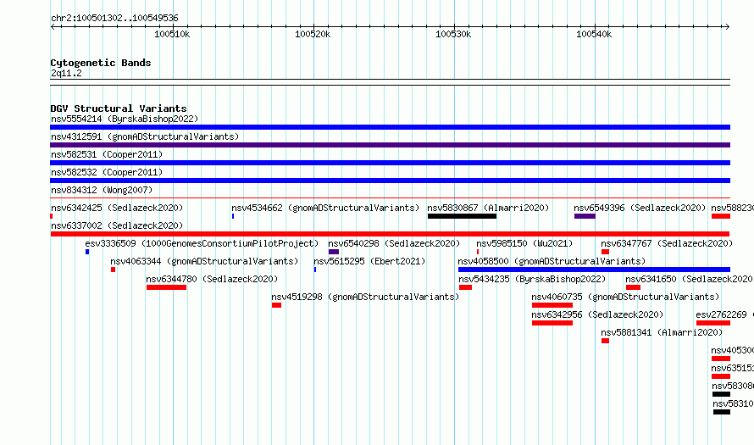Click the 100540k ruler tick label

coord(594,34)
